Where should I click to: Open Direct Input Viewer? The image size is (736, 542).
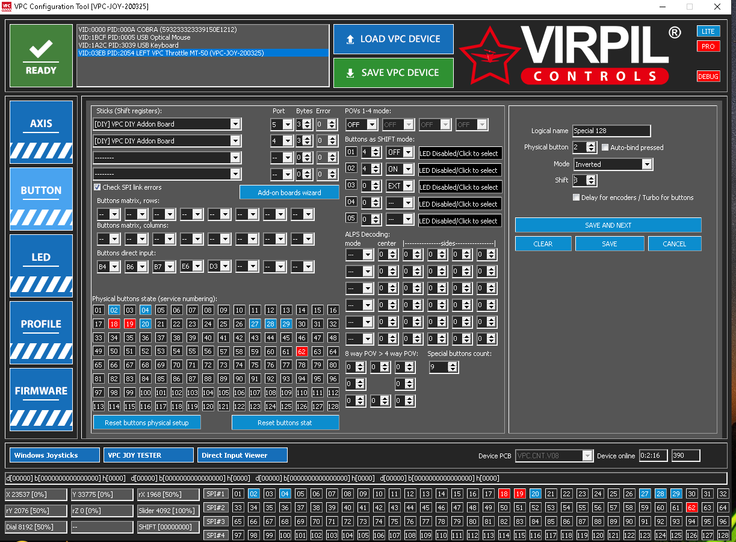[x=243, y=455]
